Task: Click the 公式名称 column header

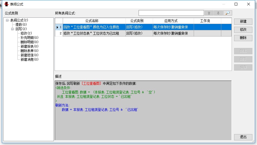Action: 92,21
